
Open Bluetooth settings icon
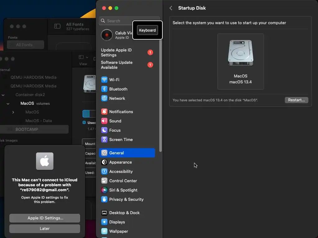104,89
